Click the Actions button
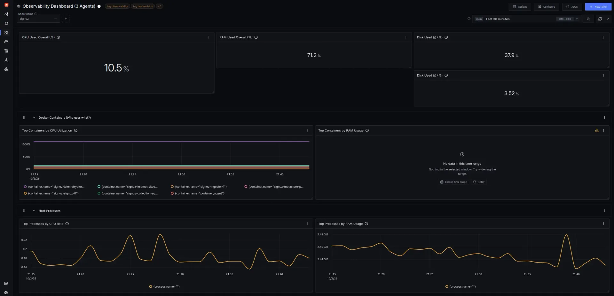 point(520,7)
